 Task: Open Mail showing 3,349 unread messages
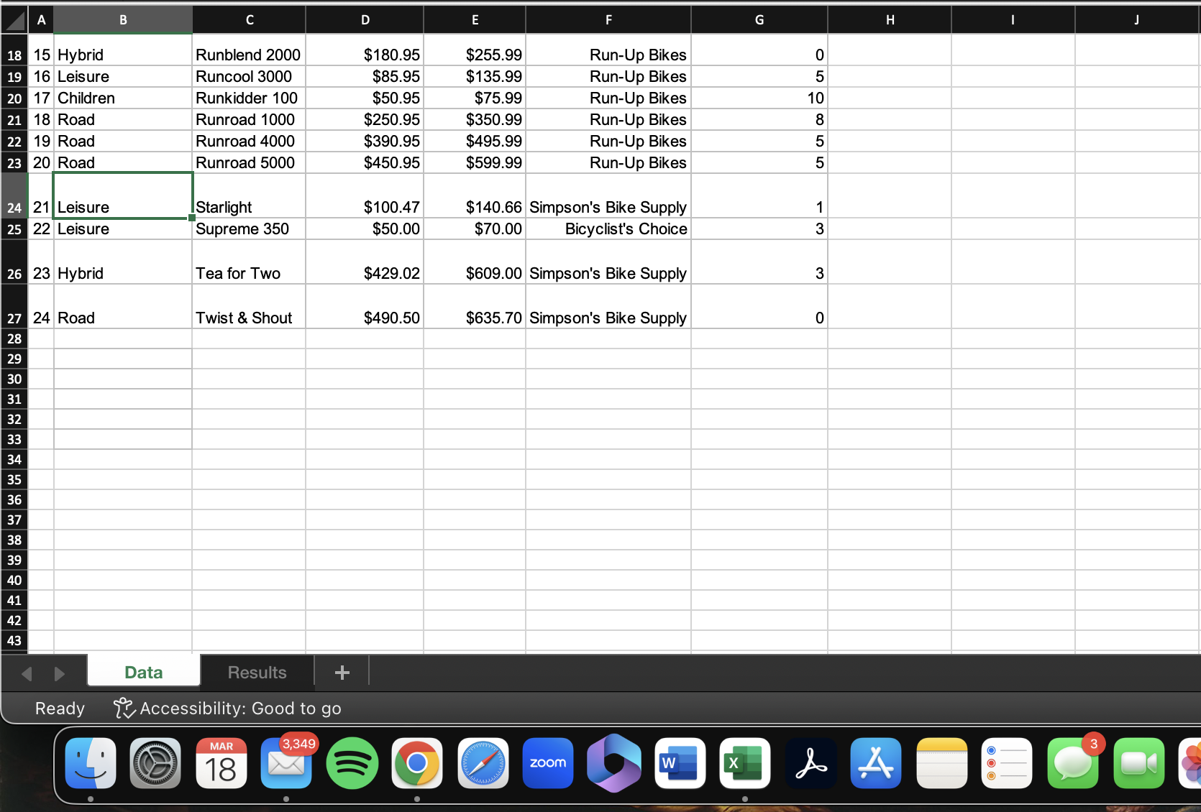click(x=286, y=763)
